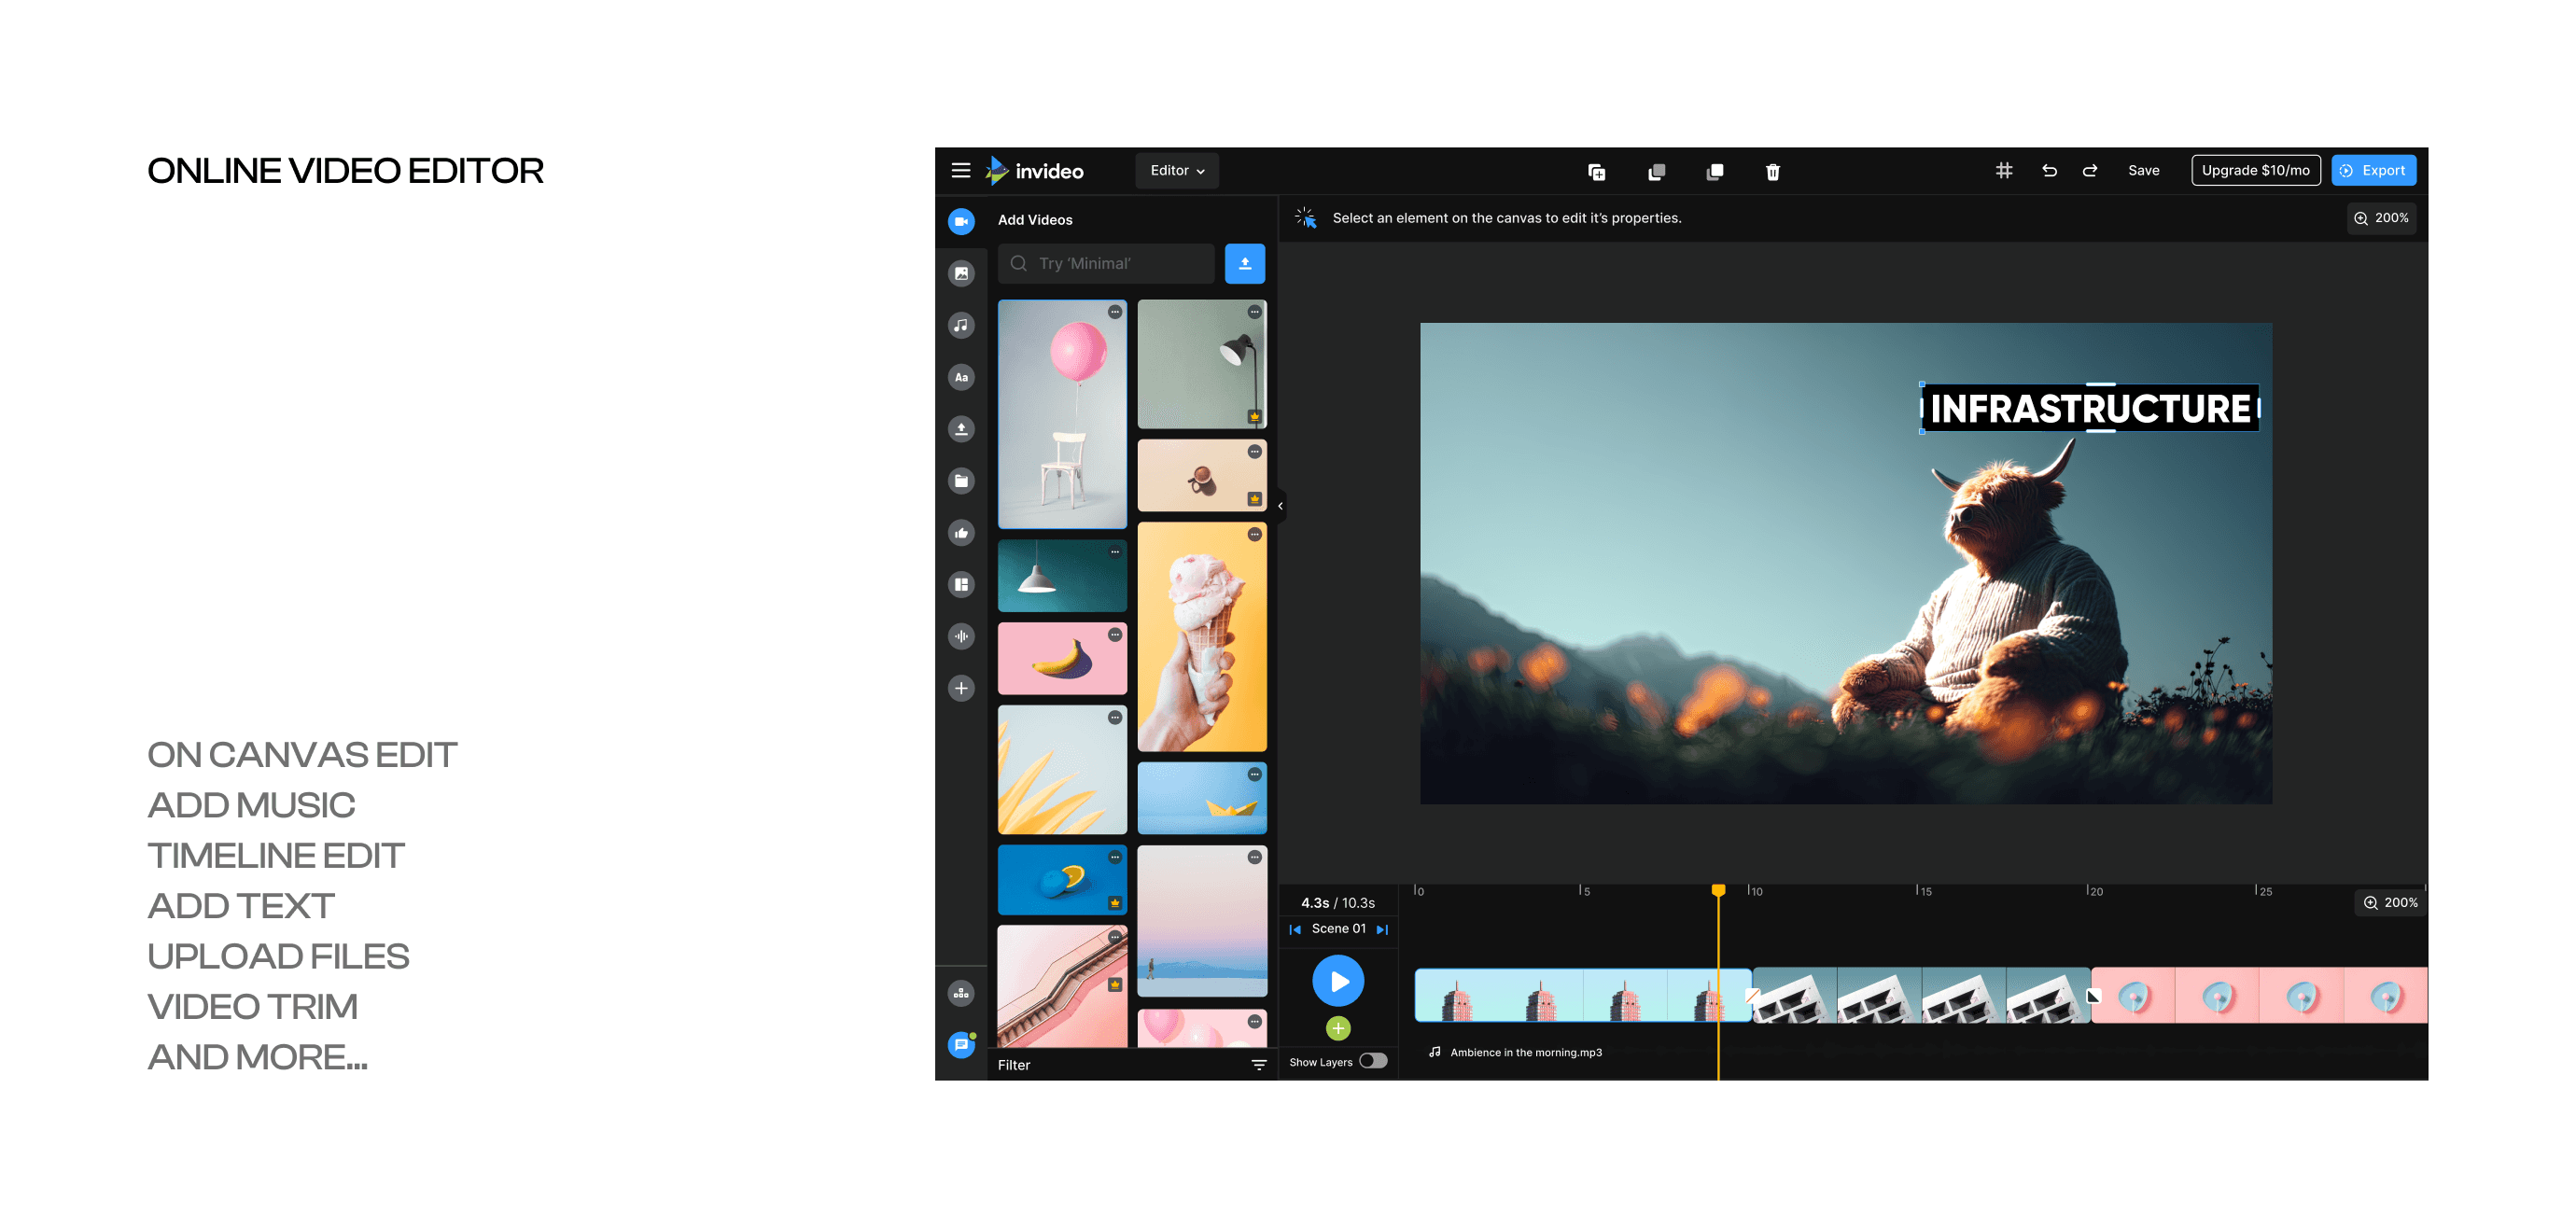Toggle the grid icon in top toolbar
Viewport: 2576px width, 1228px height.
point(2003,171)
